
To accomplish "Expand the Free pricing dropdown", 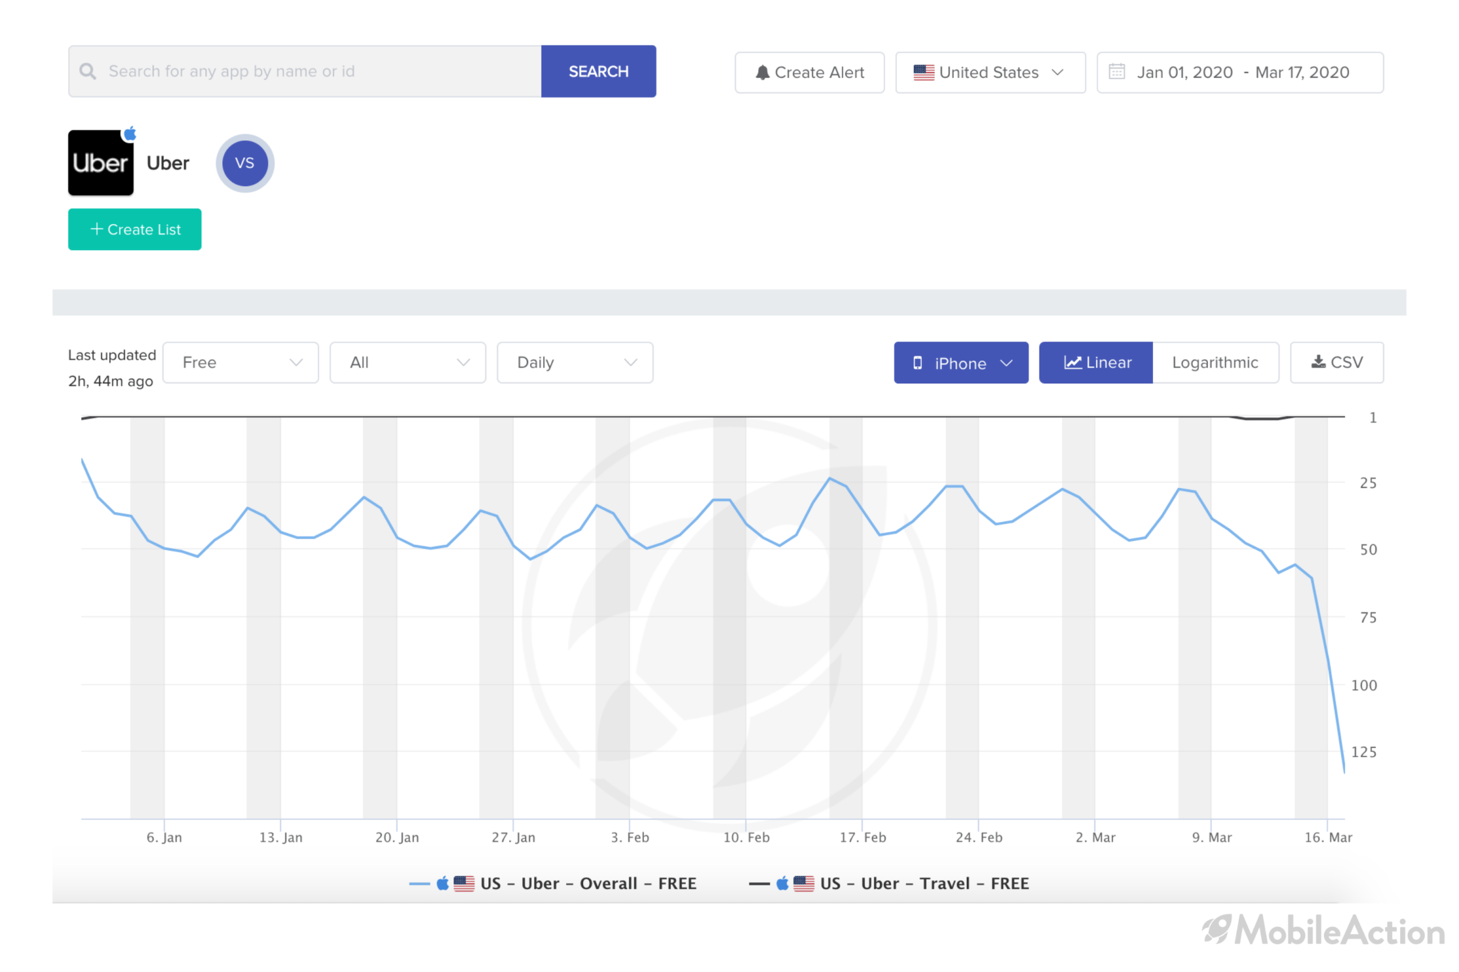I will pos(242,361).
